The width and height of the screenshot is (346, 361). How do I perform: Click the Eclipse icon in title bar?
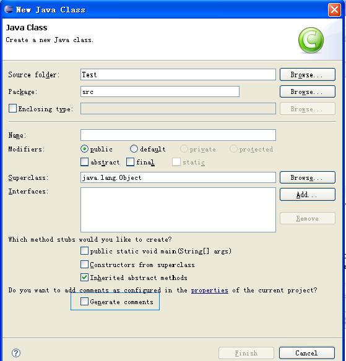[9, 9]
